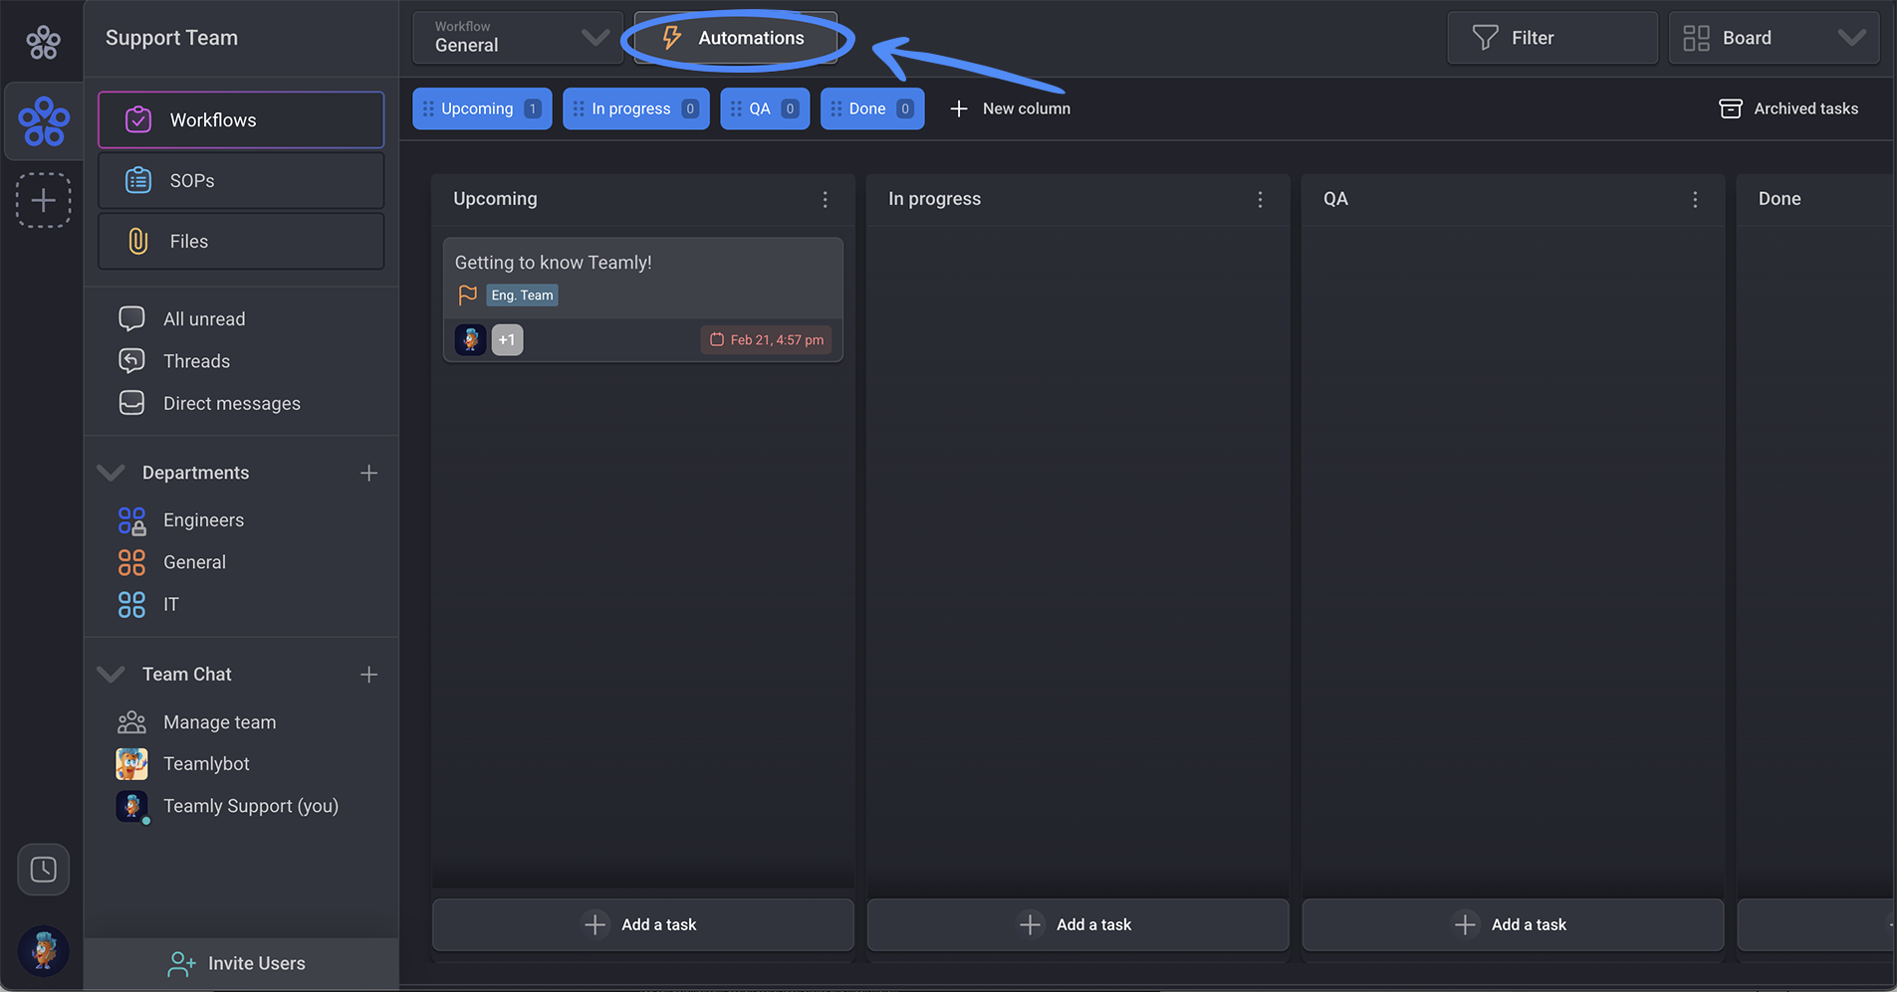Collapse the Team Chat section chevron
The image size is (1897, 992).
[111, 674]
